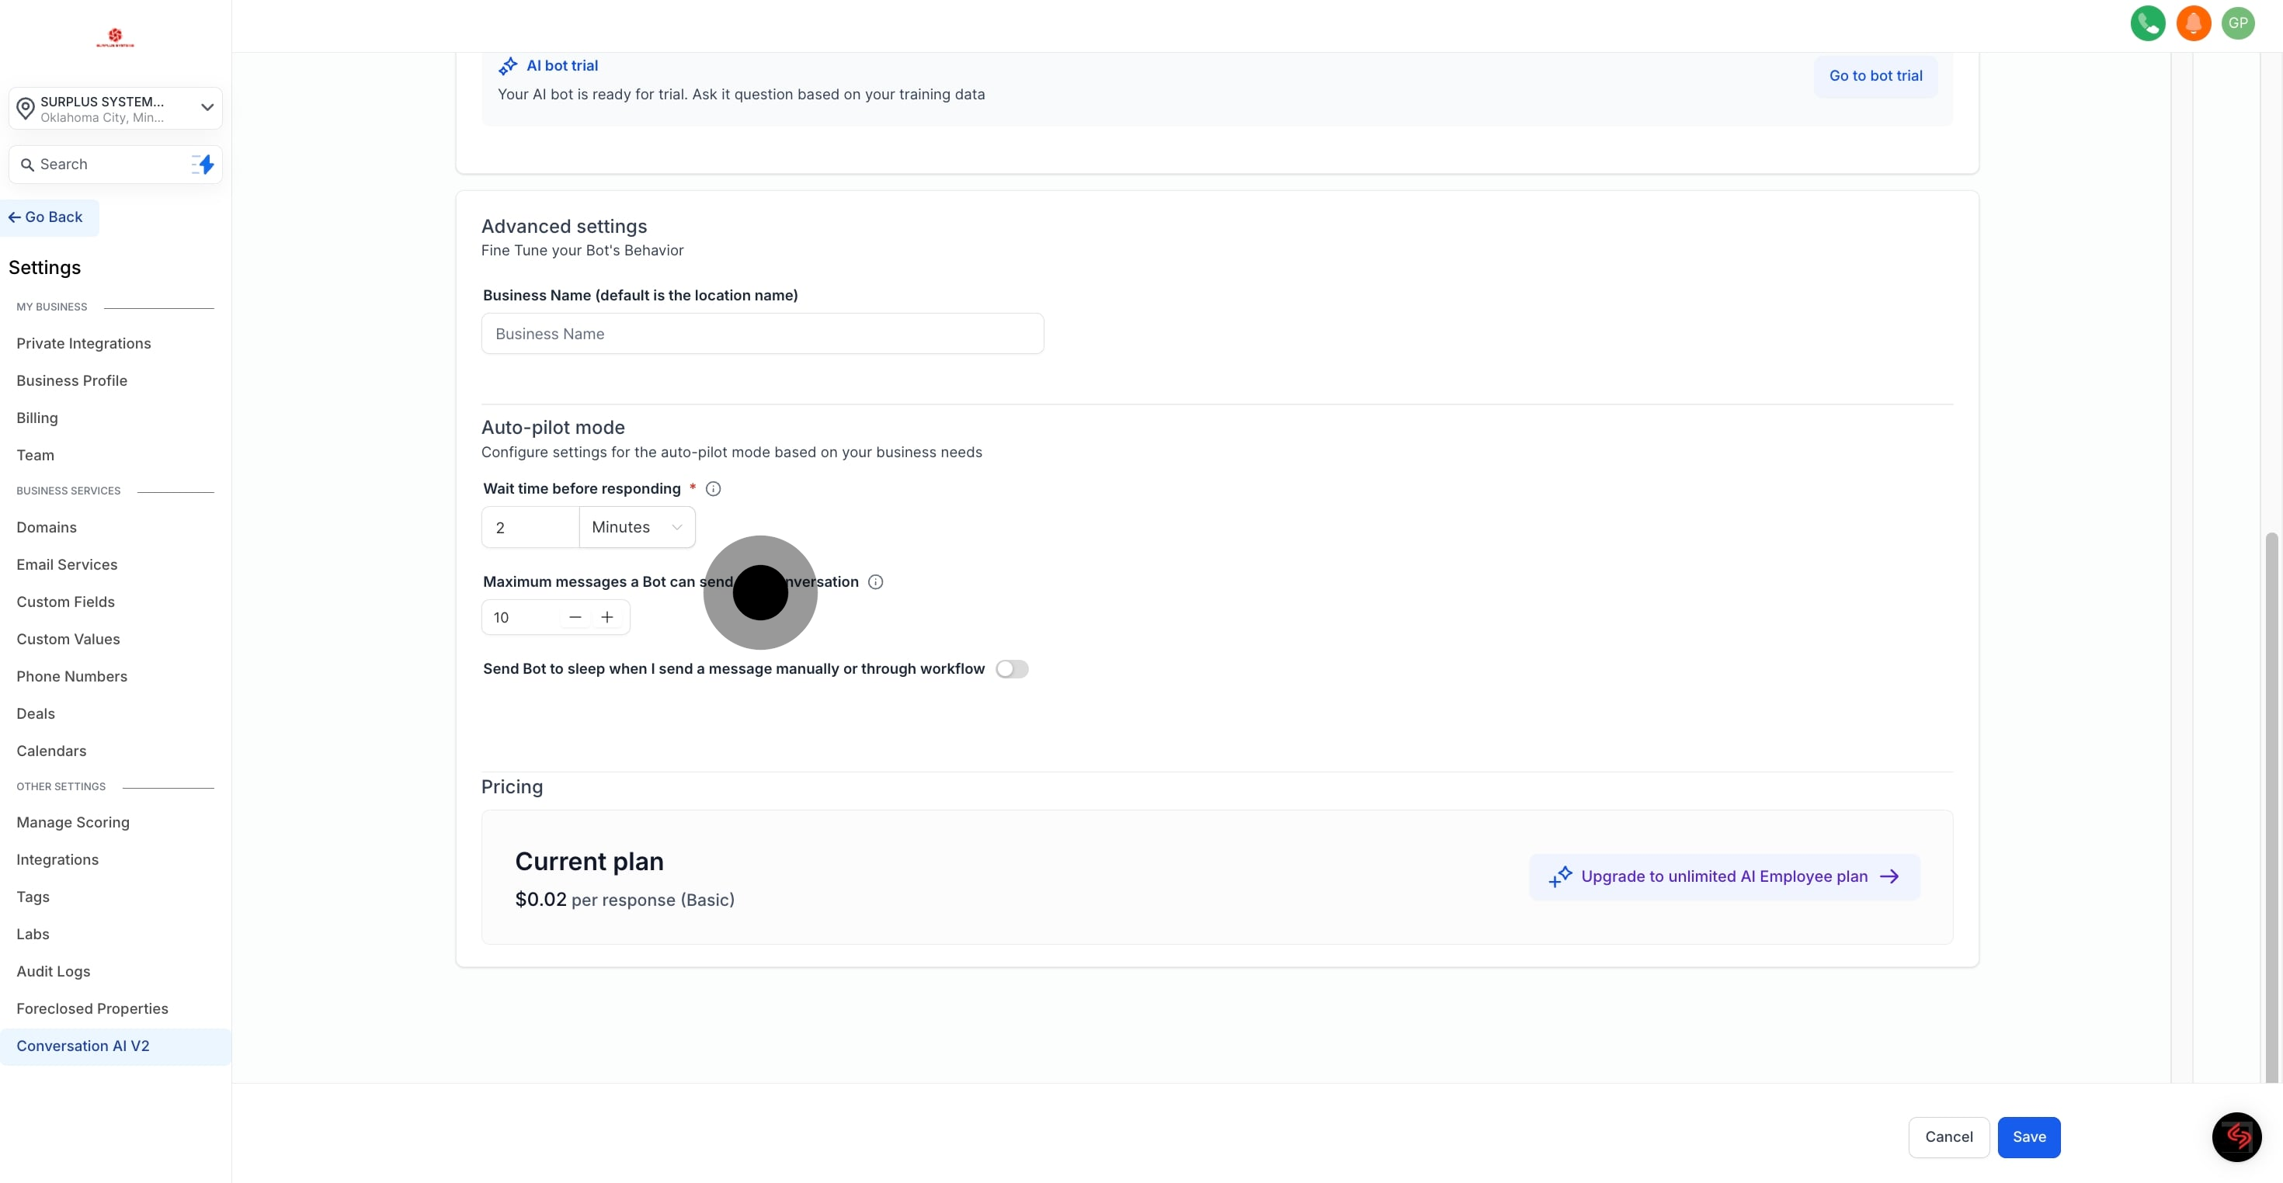Expand the location switcher for SURPLUS SYSTEM

(207, 107)
